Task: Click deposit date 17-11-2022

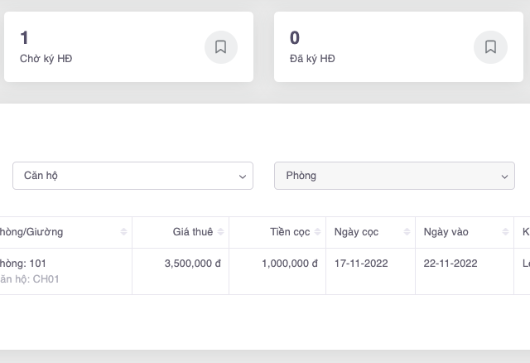Action: (361, 264)
